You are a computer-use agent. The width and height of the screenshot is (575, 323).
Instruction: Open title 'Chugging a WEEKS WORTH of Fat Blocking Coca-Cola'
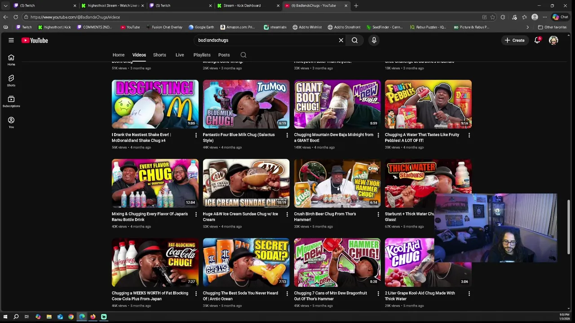point(150,296)
